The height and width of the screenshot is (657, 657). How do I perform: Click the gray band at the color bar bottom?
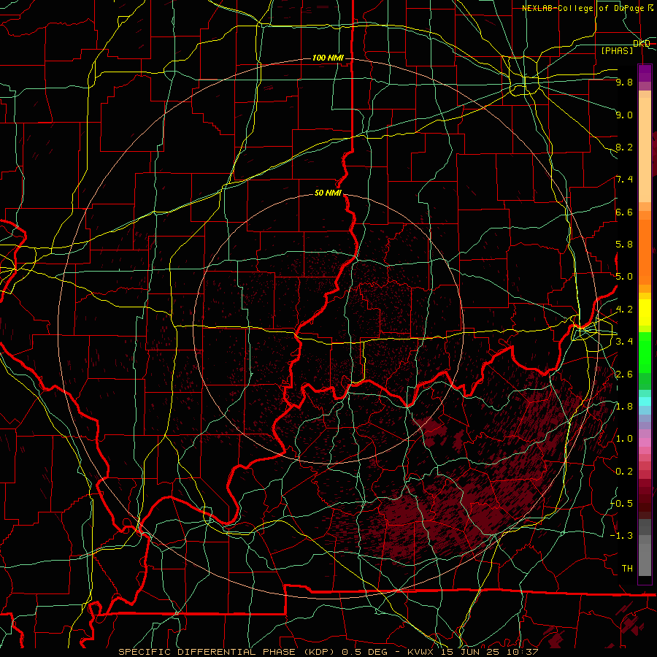pyautogui.click(x=645, y=561)
